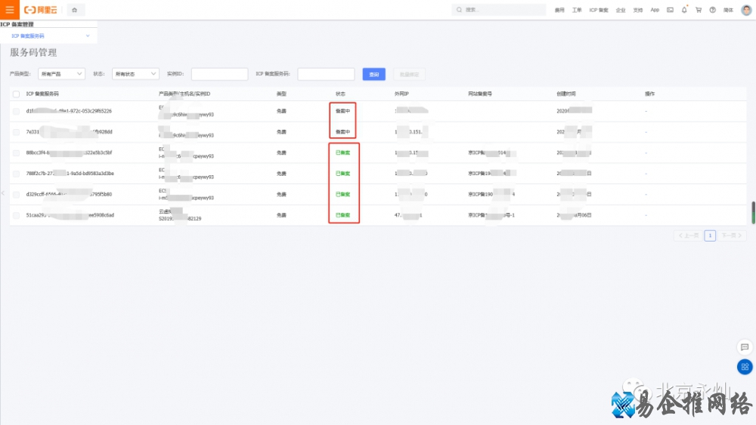Check the first table row checkbox
This screenshot has height=425, width=756.
[x=17, y=111]
